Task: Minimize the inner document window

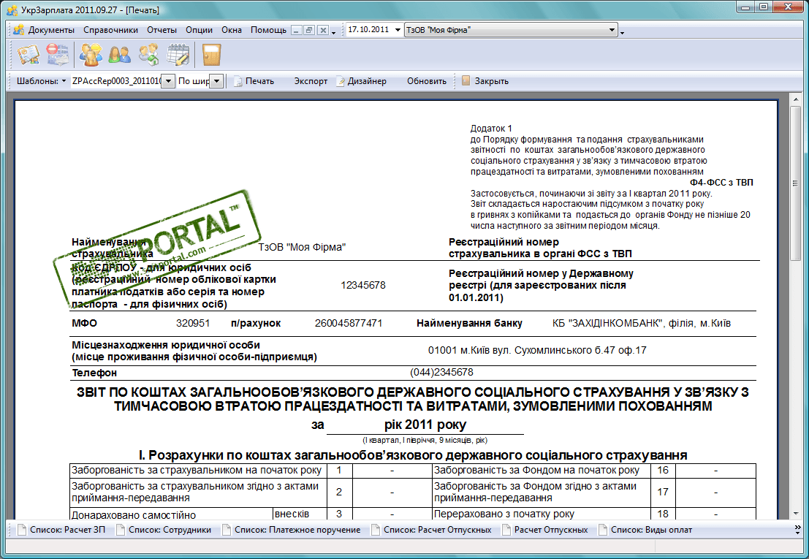Action: tap(296, 31)
